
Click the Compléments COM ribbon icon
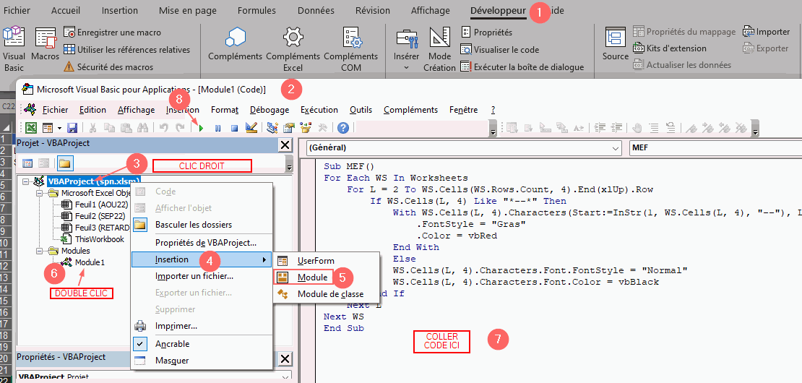pos(351,43)
